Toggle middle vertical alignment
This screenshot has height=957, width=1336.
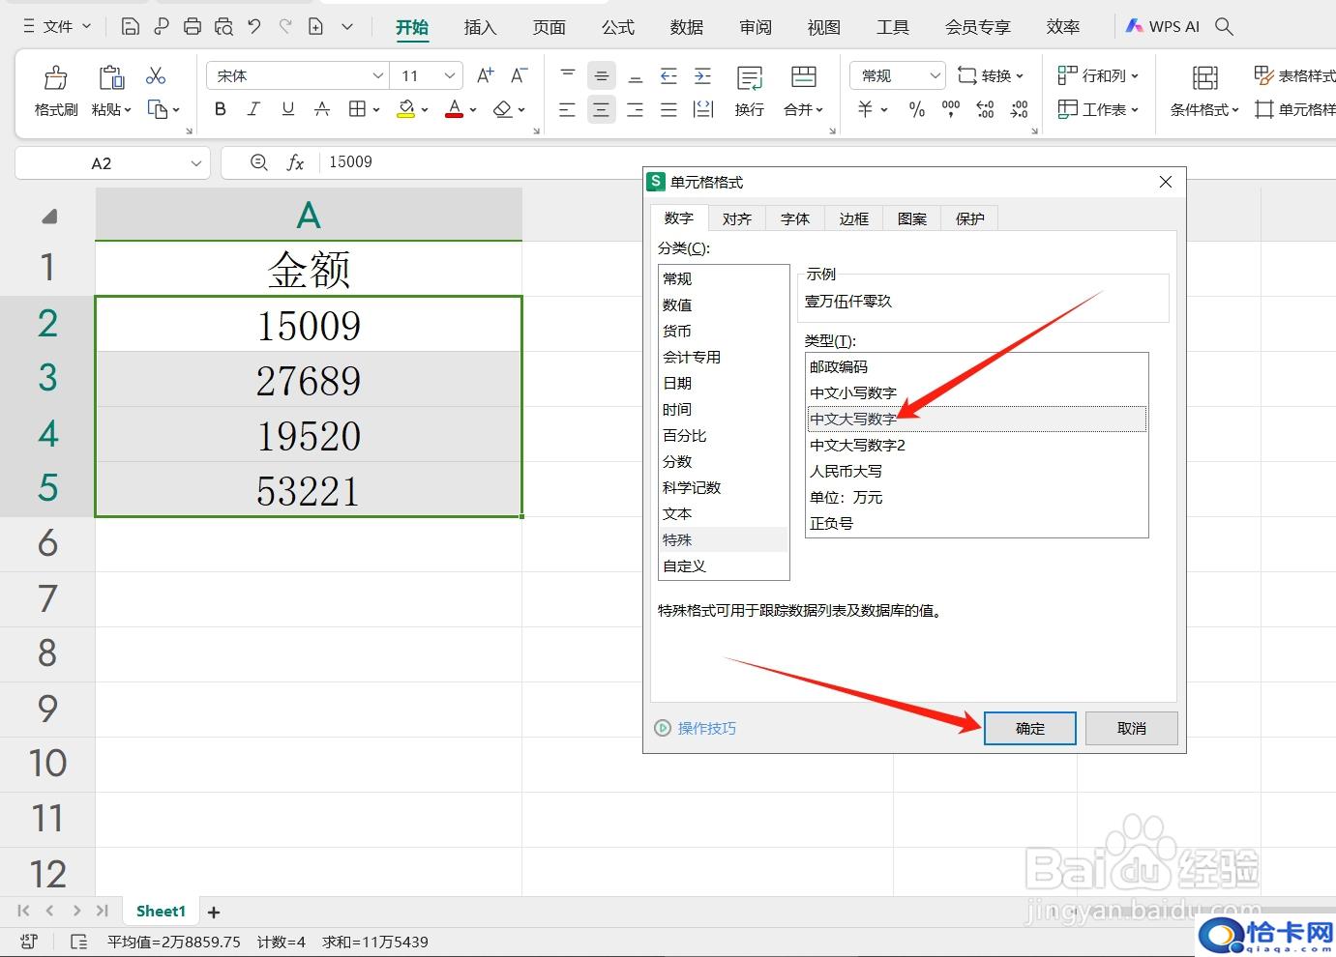[x=602, y=75]
